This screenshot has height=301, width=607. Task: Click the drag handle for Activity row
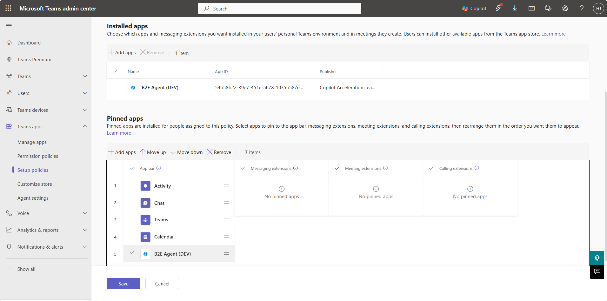point(226,185)
